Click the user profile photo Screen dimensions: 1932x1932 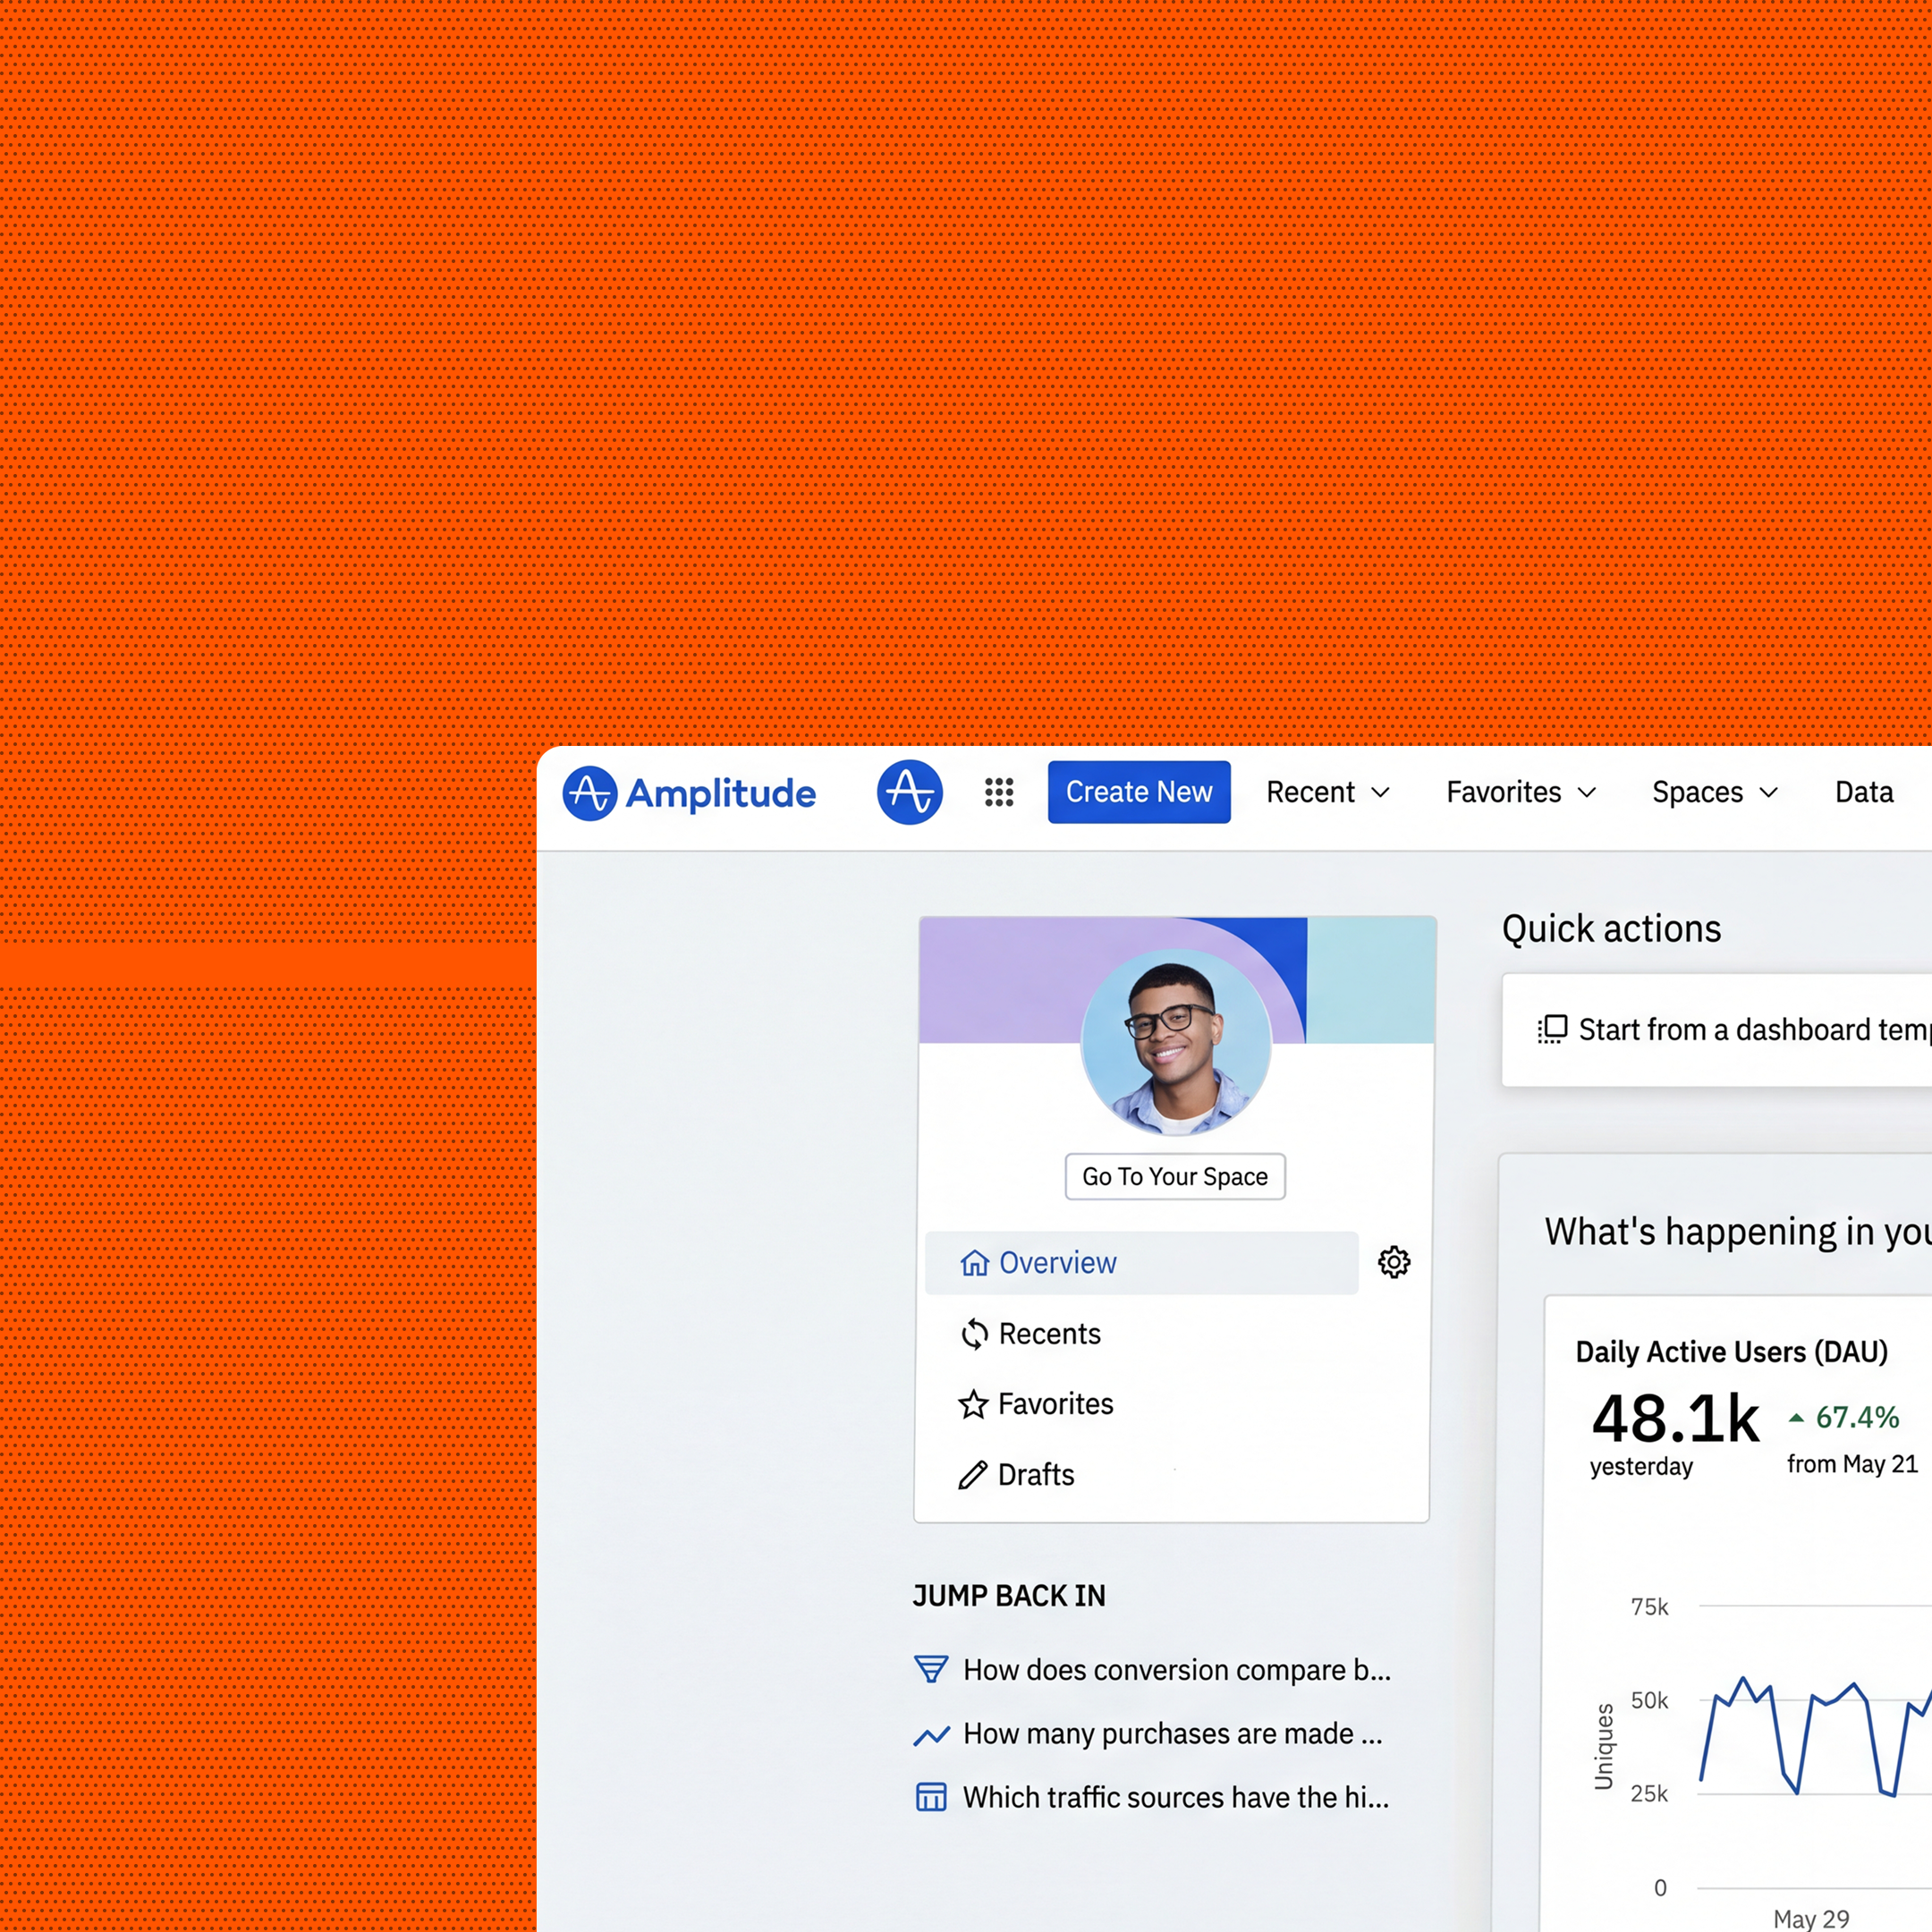click(x=1176, y=1041)
